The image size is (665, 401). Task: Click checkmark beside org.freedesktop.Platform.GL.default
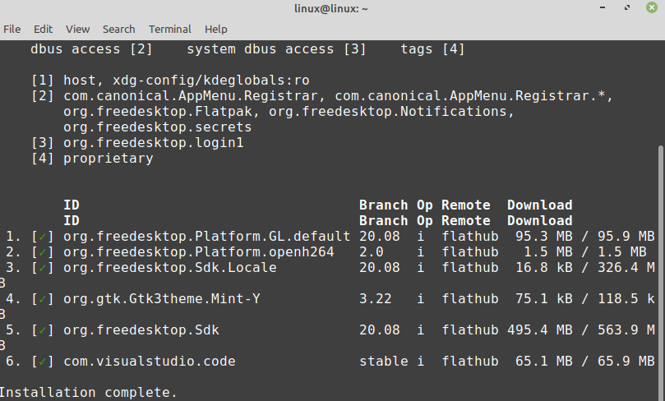coord(42,237)
